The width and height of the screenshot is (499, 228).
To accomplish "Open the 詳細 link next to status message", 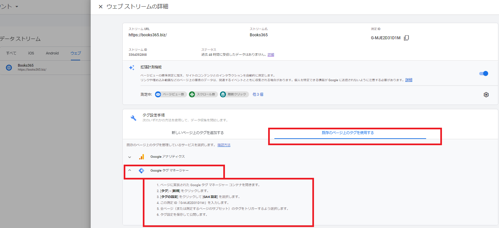I will [x=270, y=55].
